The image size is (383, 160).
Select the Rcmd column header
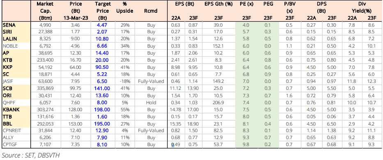click(151, 11)
